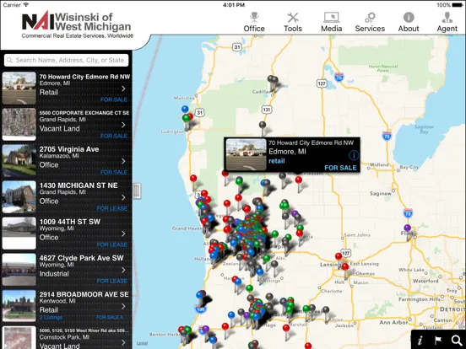Click the NAI Wisinski of West Michigan logo
Viewport: 466px width, 349px height.
77,24
